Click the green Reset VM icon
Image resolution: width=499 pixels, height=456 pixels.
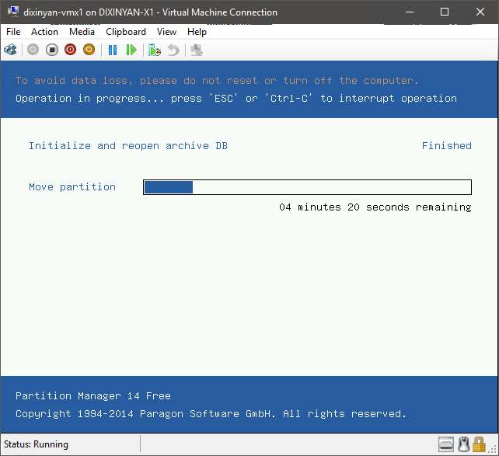coord(131,50)
